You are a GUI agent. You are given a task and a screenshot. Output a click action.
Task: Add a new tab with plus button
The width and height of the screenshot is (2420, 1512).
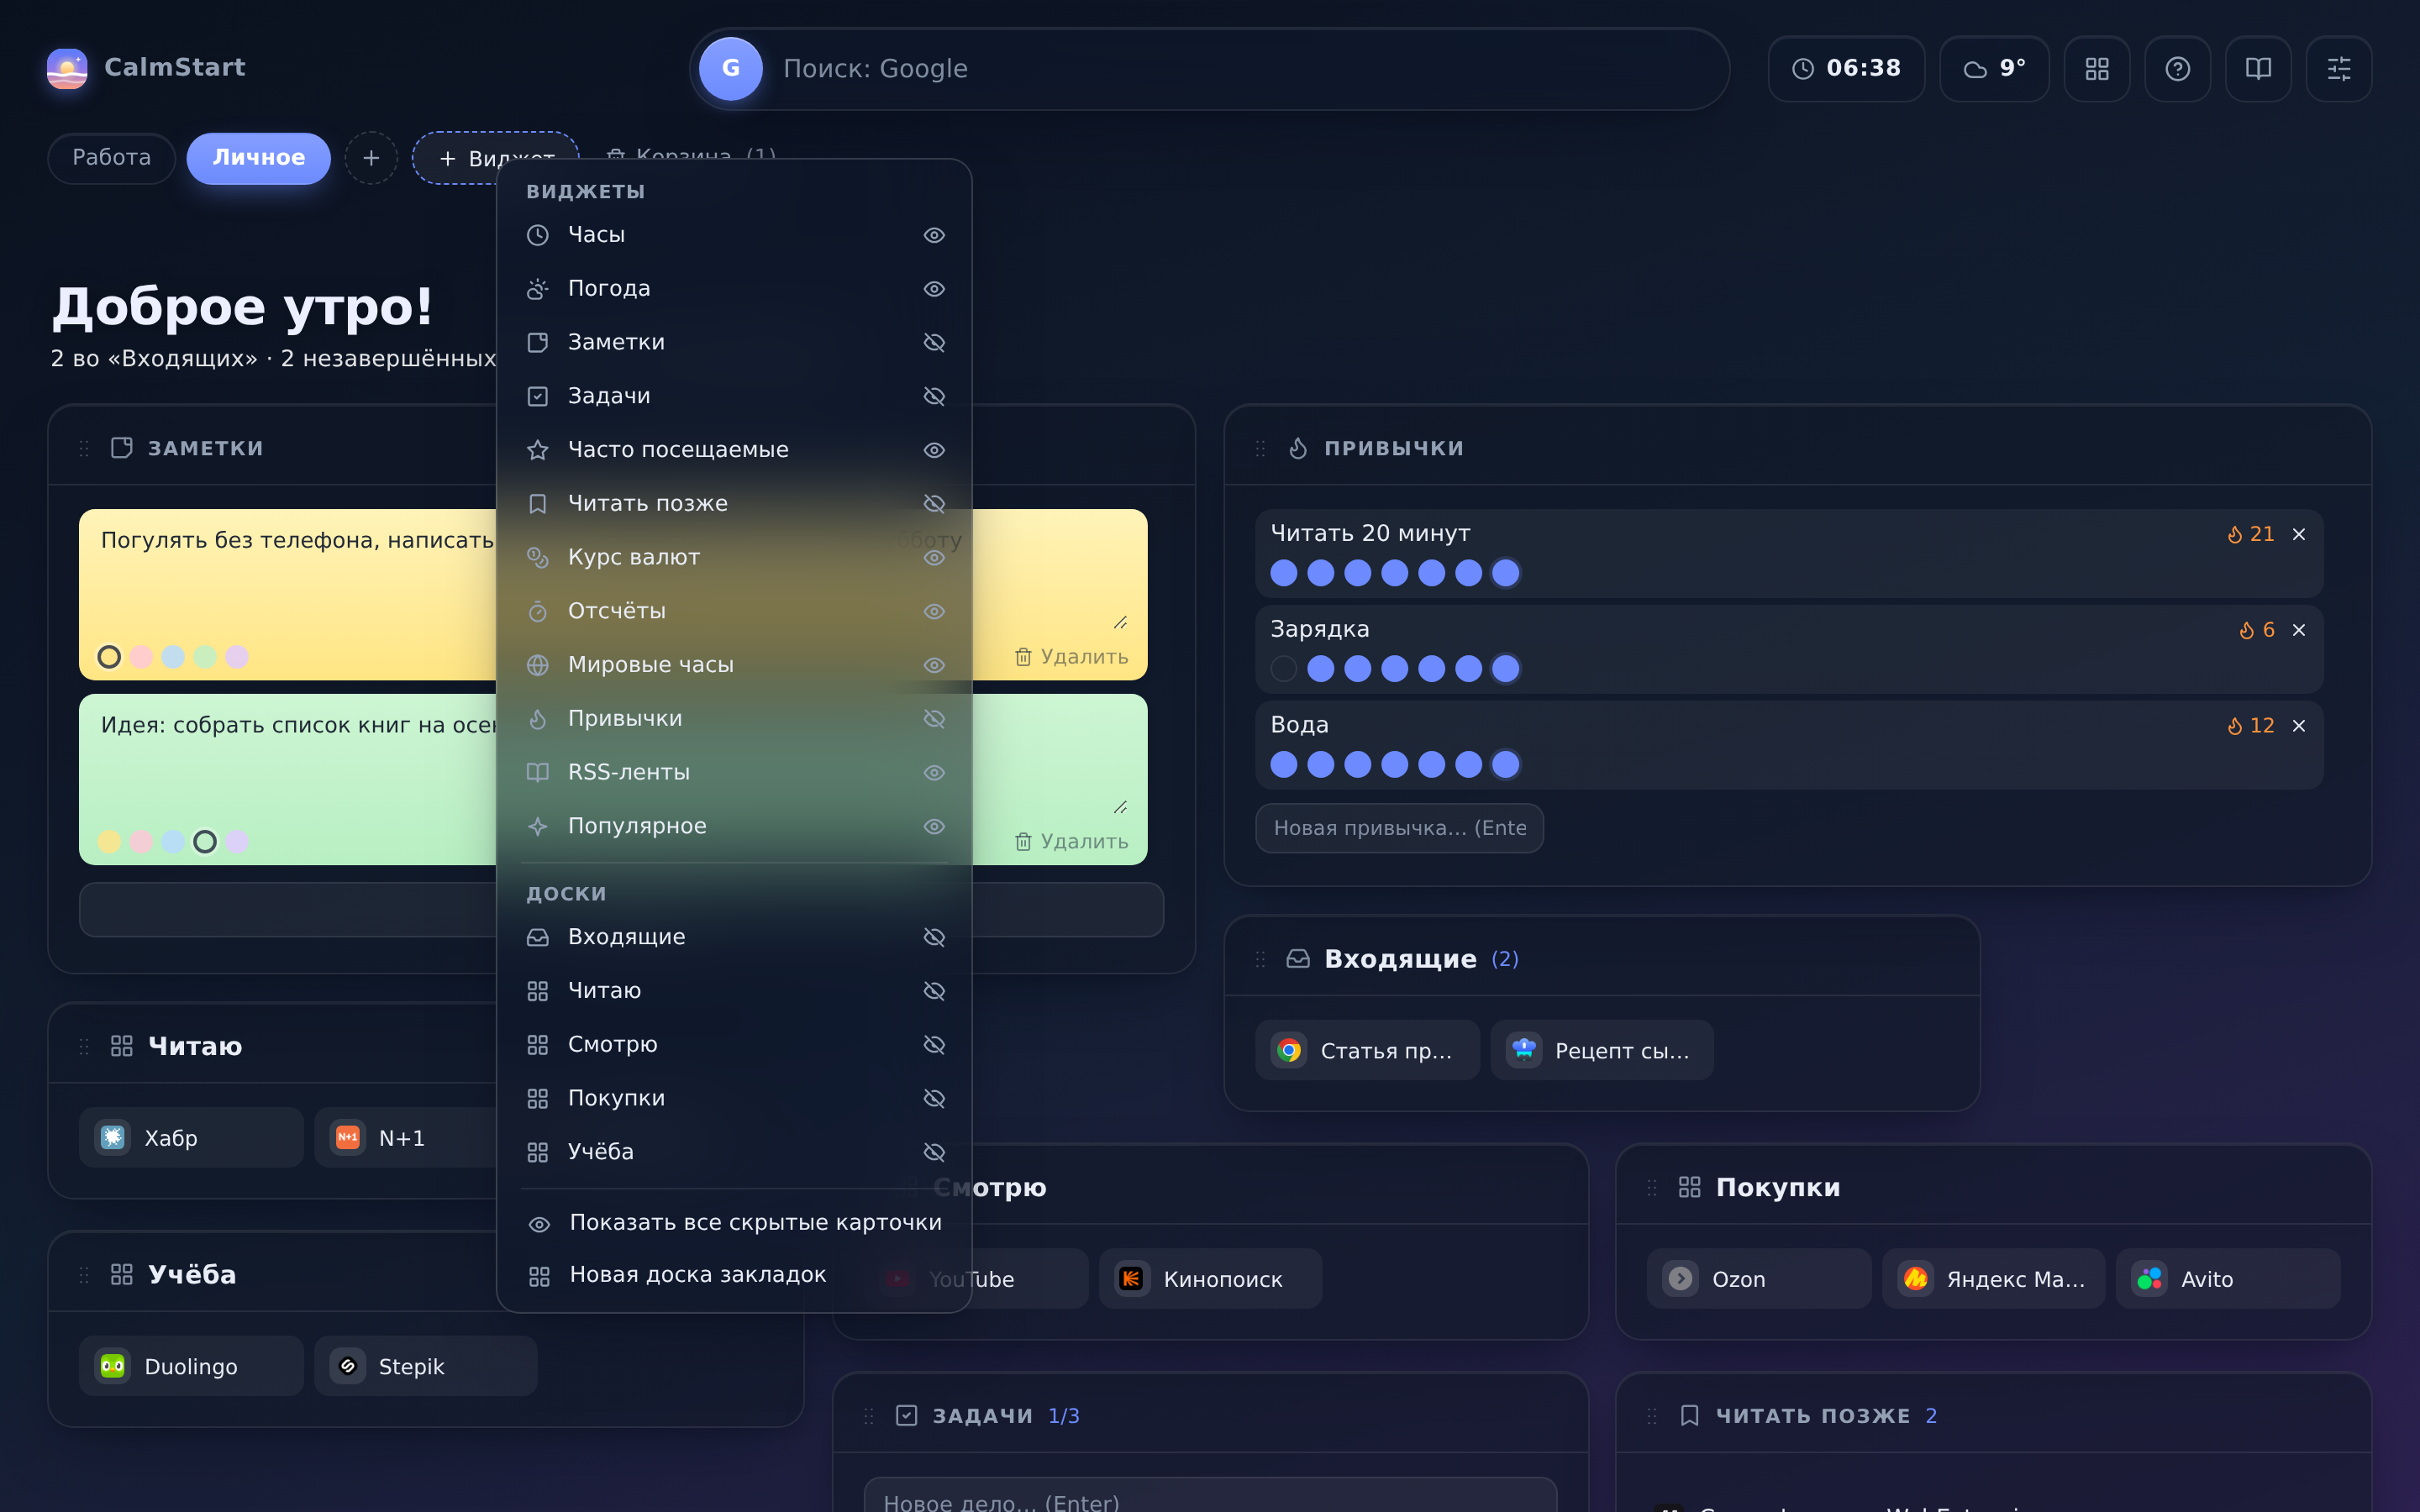coord(371,158)
